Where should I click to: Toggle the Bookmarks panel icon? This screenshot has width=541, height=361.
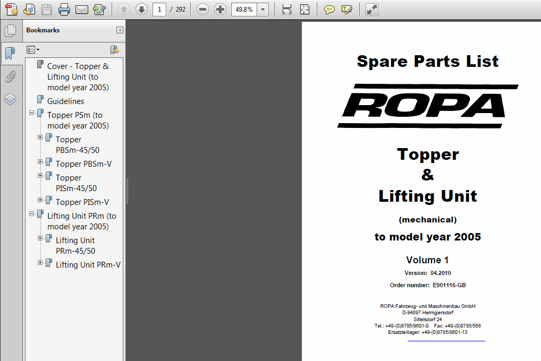(10, 54)
